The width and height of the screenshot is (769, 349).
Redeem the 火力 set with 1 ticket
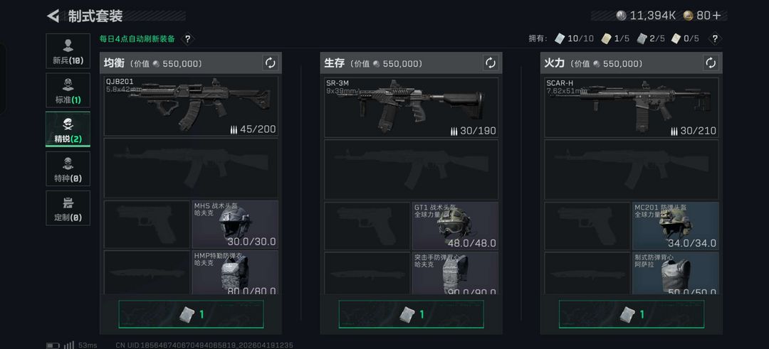631,314
